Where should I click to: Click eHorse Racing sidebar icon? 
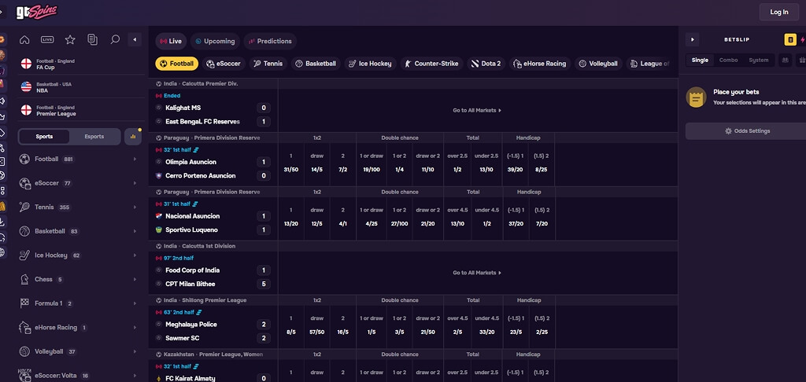pos(24,328)
